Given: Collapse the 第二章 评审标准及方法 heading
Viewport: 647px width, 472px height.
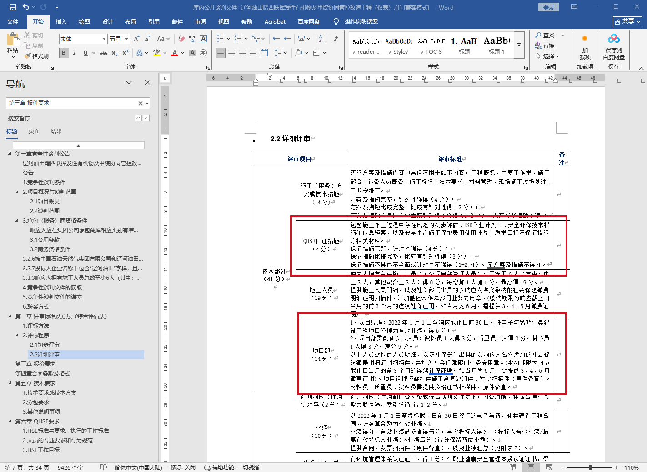Looking at the screenshot, I should (x=10, y=316).
